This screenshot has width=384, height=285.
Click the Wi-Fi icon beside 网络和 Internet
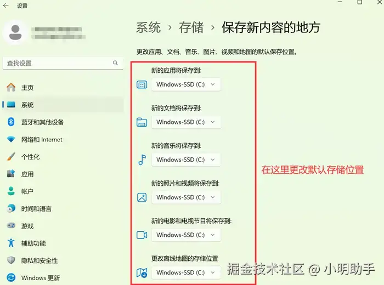pyautogui.click(x=11, y=139)
